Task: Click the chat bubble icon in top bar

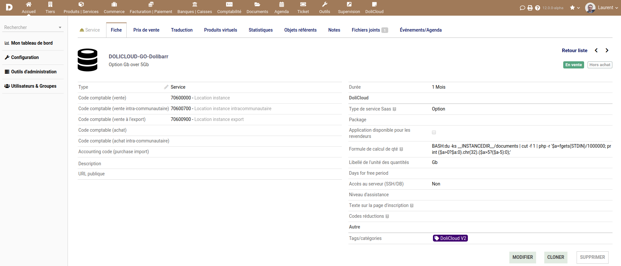Action: [x=522, y=8]
